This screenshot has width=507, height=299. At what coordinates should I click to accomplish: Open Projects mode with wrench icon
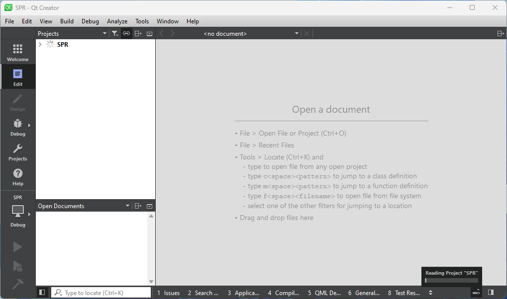pos(17,151)
